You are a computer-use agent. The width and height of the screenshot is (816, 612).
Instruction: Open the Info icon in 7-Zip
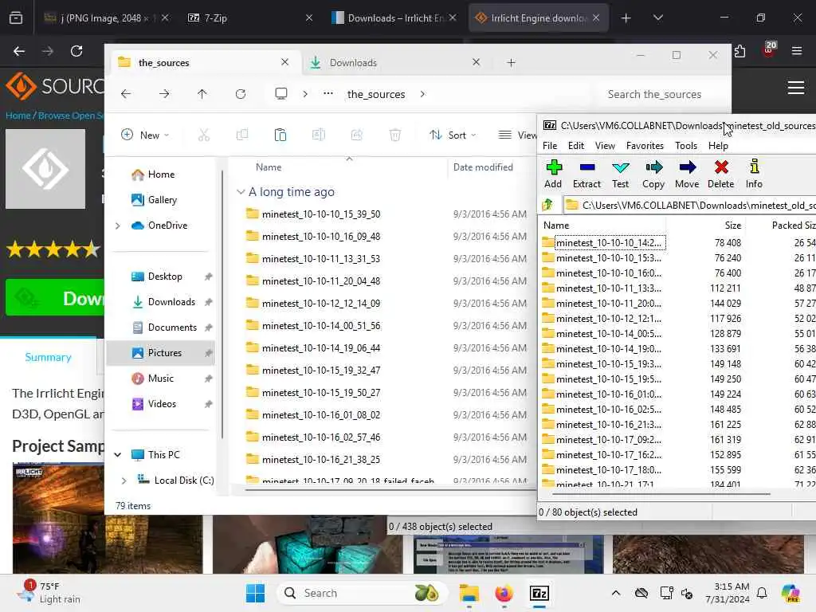coord(754,174)
